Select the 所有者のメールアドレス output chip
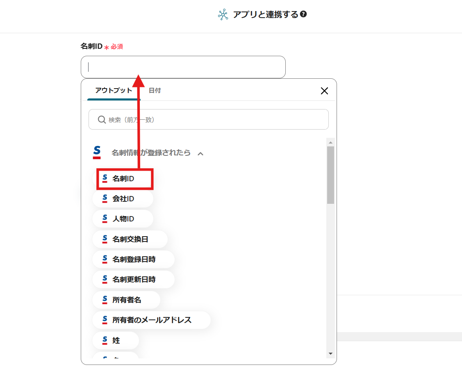This screenshot has height=367, width=462. 151,320
